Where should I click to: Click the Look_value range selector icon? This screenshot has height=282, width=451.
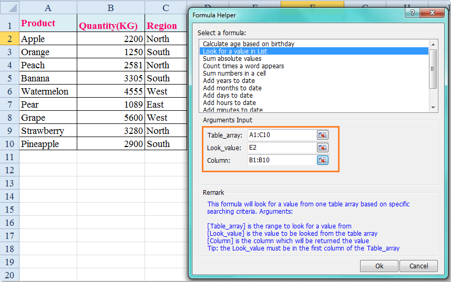tap(322, 148)
